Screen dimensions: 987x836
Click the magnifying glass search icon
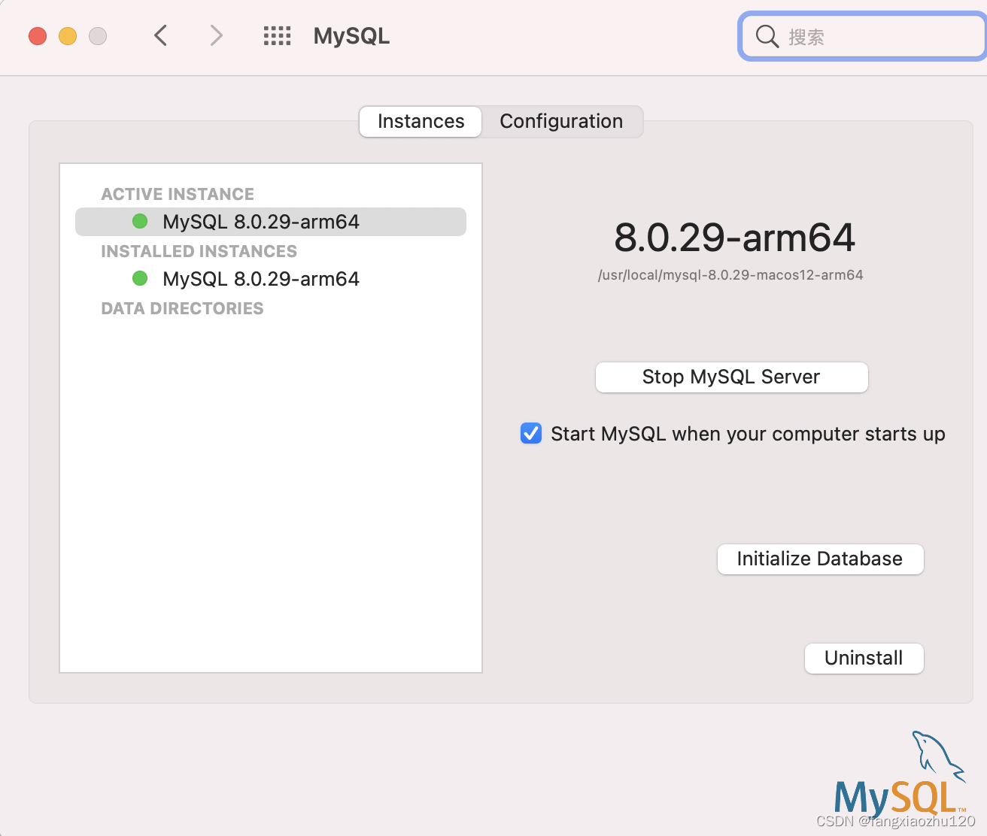(767, 36)
